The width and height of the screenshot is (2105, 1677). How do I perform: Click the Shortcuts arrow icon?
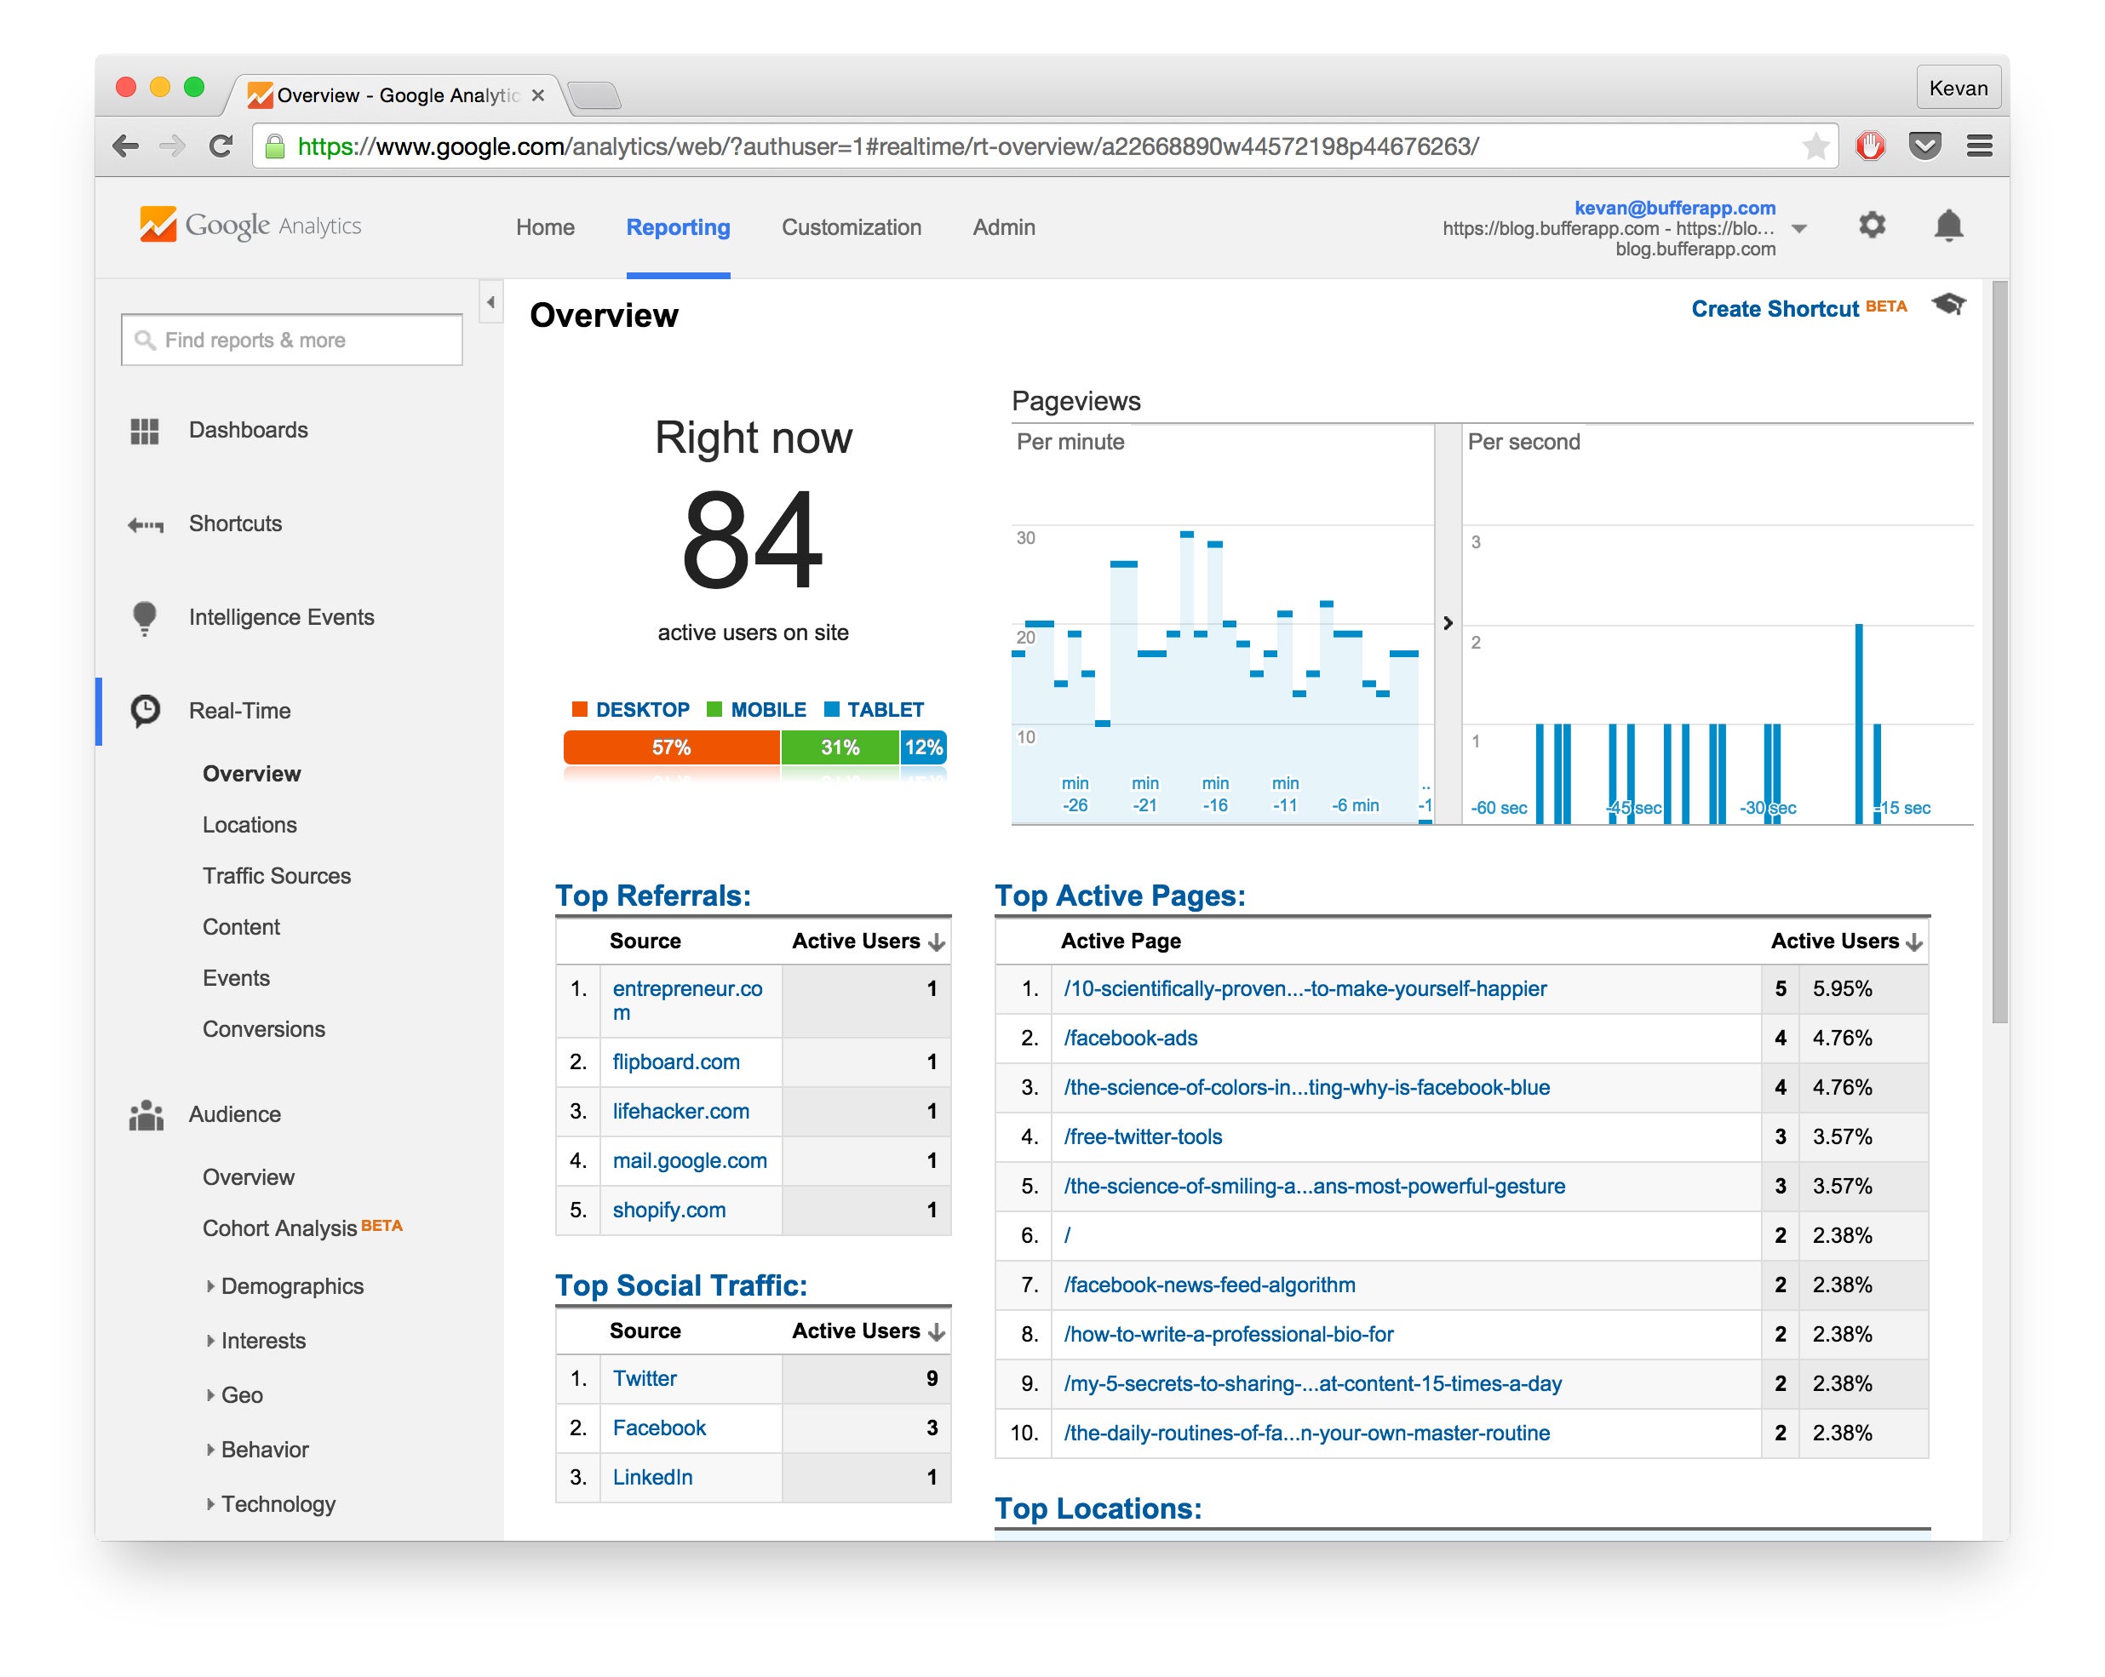pos(146,525)
